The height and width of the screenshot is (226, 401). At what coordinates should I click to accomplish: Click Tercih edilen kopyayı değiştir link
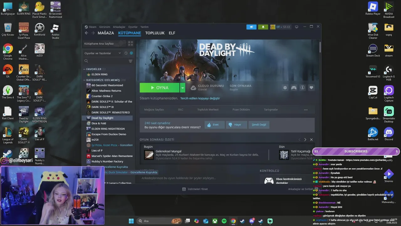[200, 98]
